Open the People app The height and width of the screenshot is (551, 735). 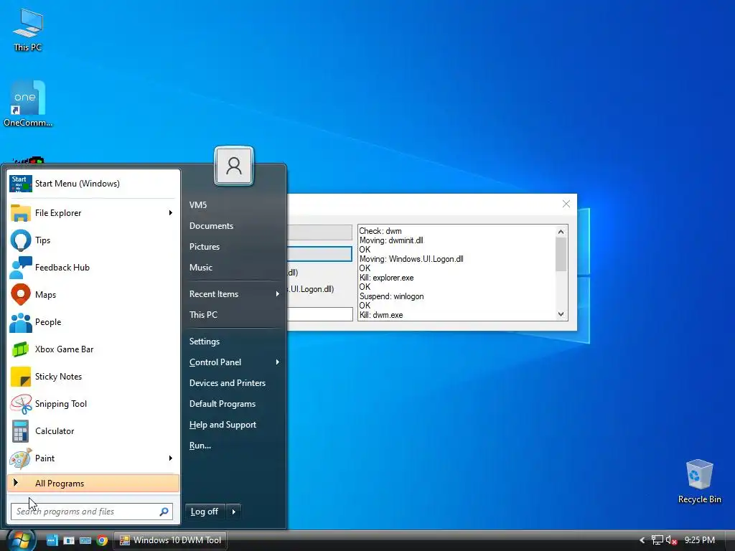coord(93,322)
